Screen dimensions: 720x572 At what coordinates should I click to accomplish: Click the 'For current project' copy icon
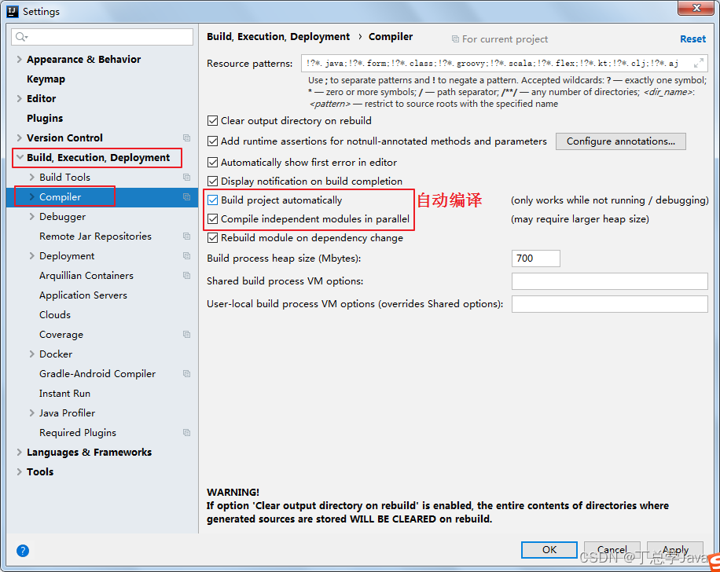pos(455,39)
